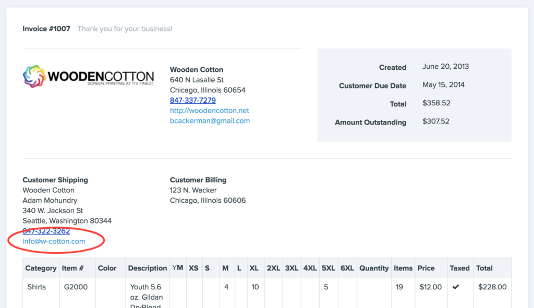Click the Price column header
This screenshot has height=308, width=534.
(426, 268)
